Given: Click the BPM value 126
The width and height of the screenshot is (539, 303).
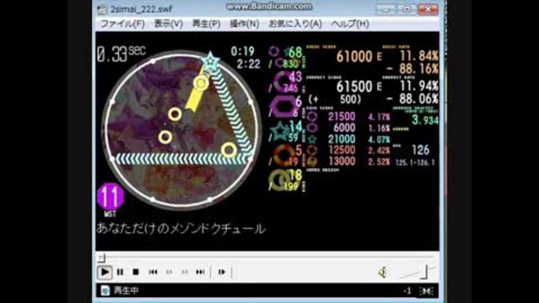Looking at the screenshot, I should point(421,150).
